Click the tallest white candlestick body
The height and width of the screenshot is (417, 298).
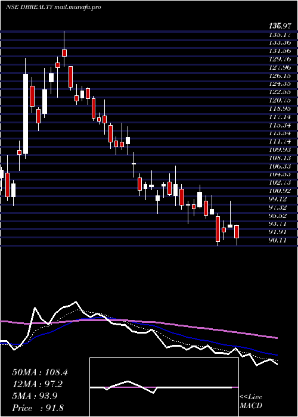(x=26, y=114)
